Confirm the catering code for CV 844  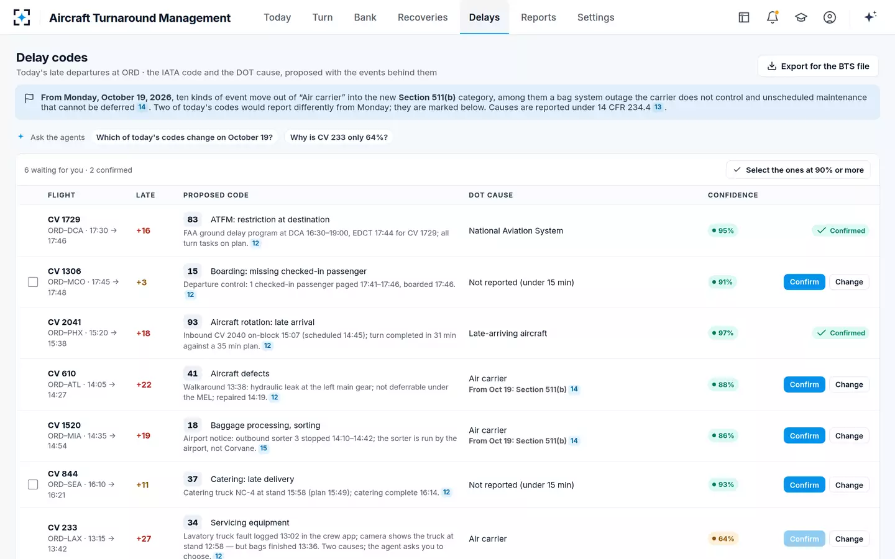point(804,485)
